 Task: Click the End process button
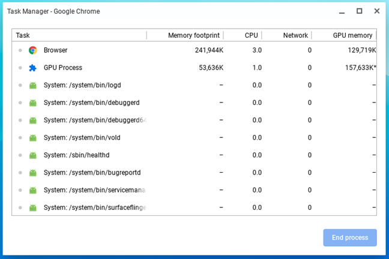click(x=350, y=237)
